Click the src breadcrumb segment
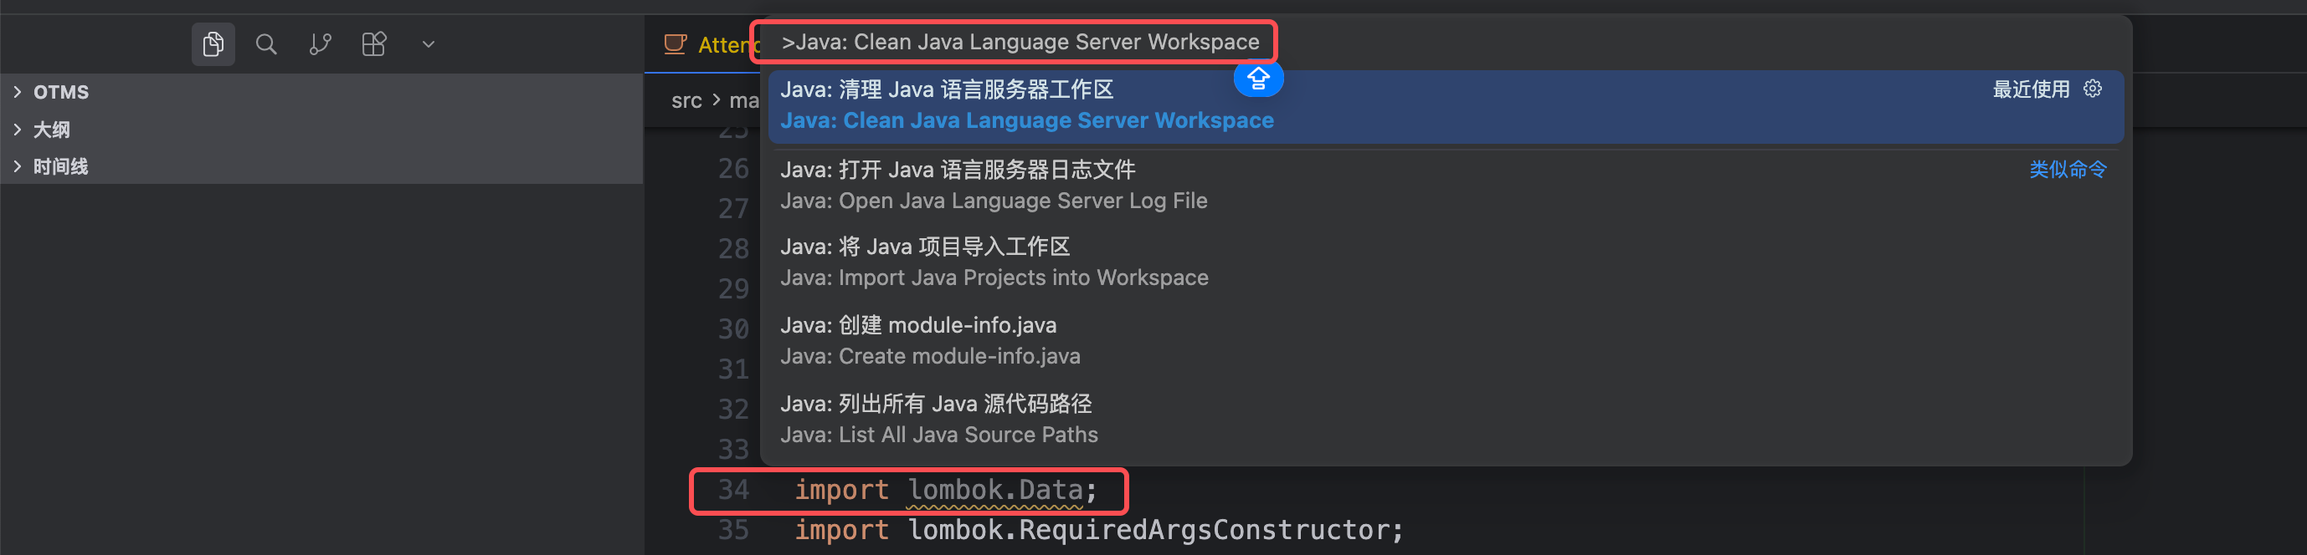The height and width of the screenshot is (555, 2307). (x=687, y=101)
